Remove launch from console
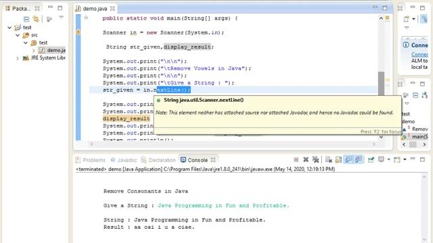Image resolution: width=433 pixels, height=243 pixels. (x=306, y=159)
